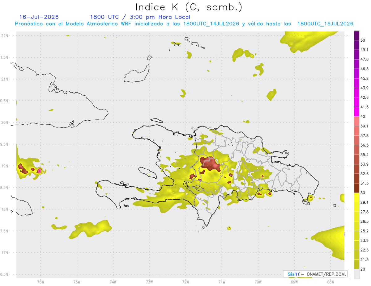Click the colorbar label "37.8"
Screen dimensions: 371x286
pyautogui.click(x=365, y=135)
